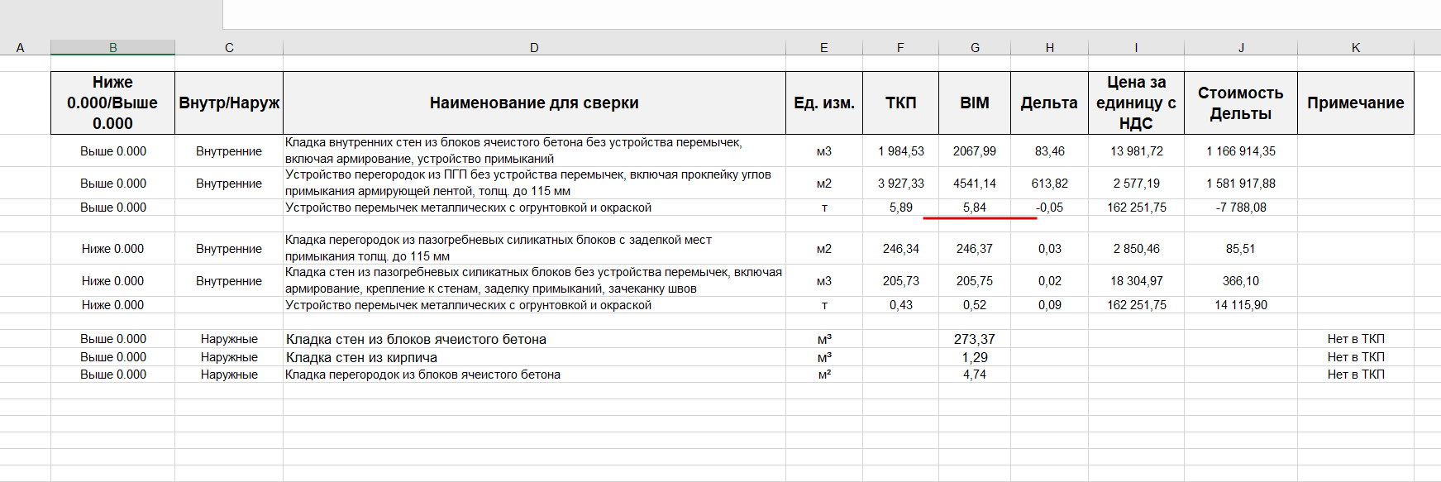
Task: Click header cell 'Стоимость Дельты'
Action: click(1241, 103)
